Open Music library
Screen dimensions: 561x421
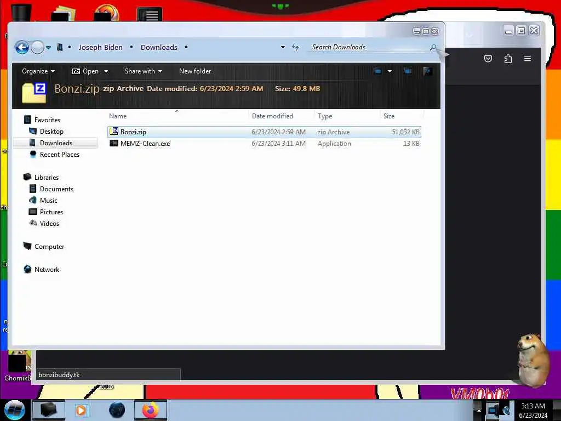click(x=49, y=201)
